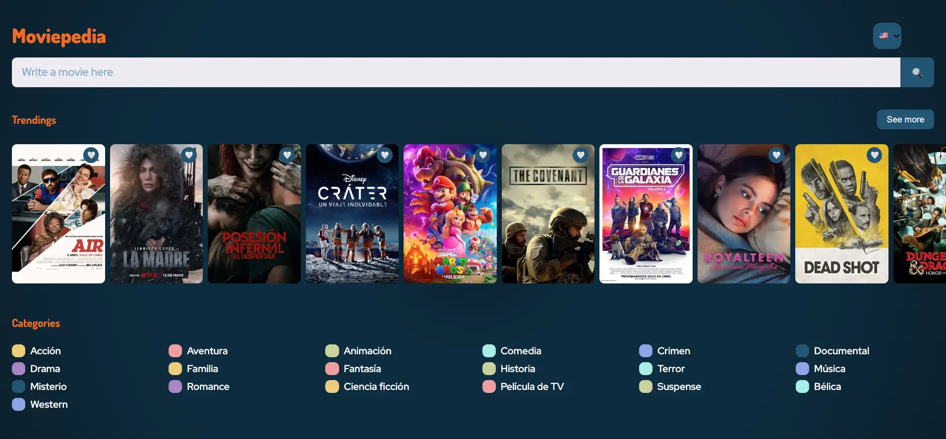Click the Trendings section heading
This screenshot has width=946, height=439.
click(34, 120)
